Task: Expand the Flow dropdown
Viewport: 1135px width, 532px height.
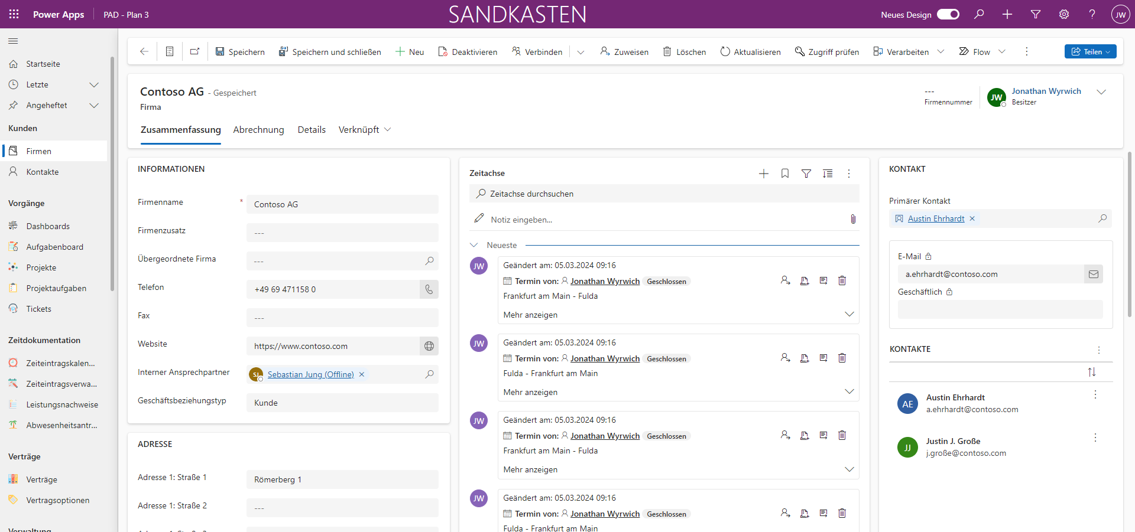Action: 1002,51
